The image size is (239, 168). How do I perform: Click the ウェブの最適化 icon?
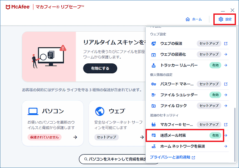(x=153, y=55)
